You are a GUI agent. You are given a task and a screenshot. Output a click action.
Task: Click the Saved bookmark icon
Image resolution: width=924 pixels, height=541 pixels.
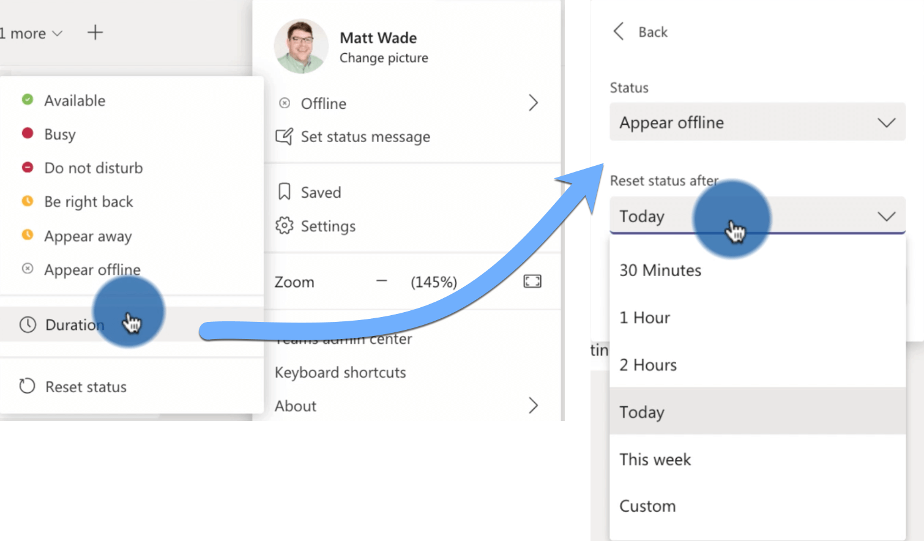285,192
